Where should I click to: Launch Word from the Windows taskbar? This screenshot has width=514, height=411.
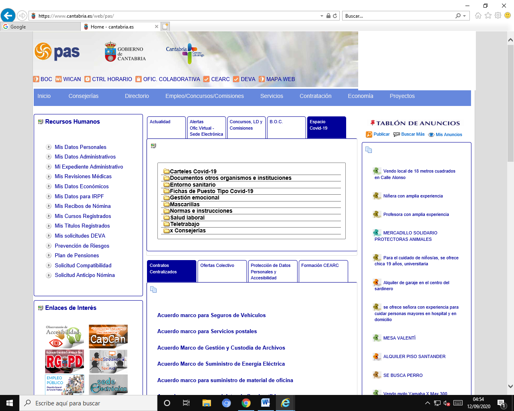pos(265,403)
